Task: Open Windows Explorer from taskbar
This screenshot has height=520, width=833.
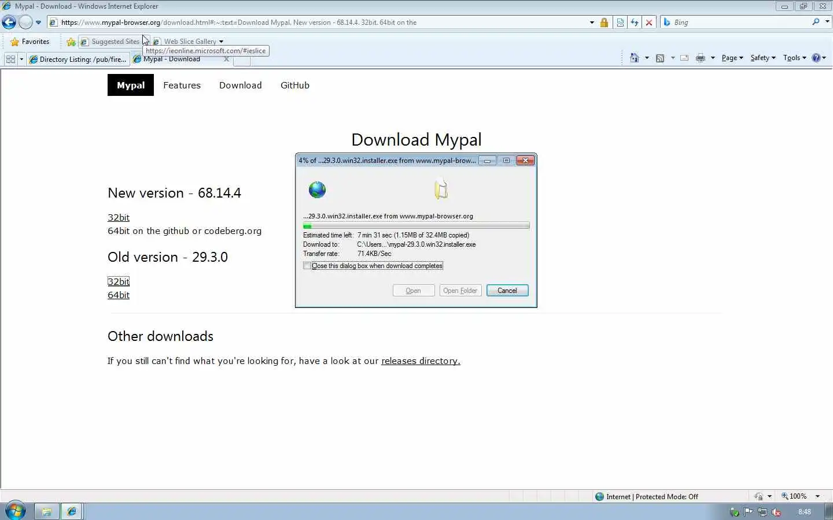Action: tap(46, 511)
